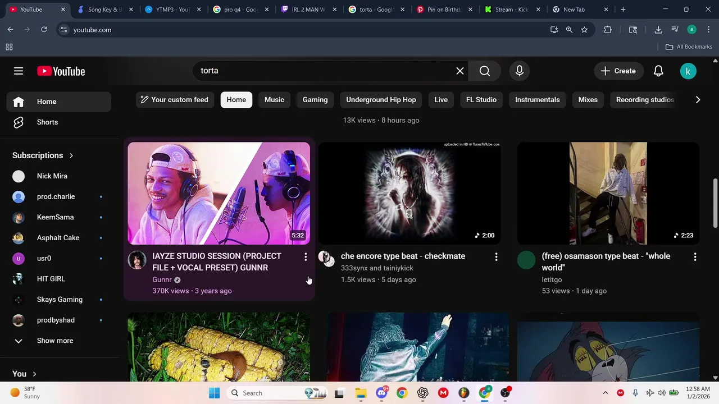This screenshot has height=404, width=719.
Task: Click the zoom magnifier in the address bar
Action: tap(569, 30)
